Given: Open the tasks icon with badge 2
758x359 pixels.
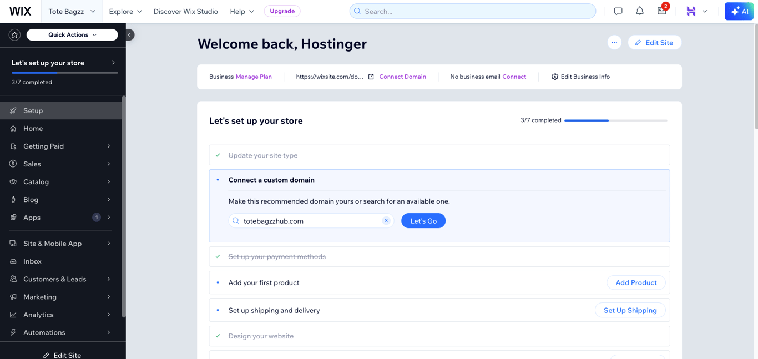Looking at the screenshot, I should tap(661, 11).
